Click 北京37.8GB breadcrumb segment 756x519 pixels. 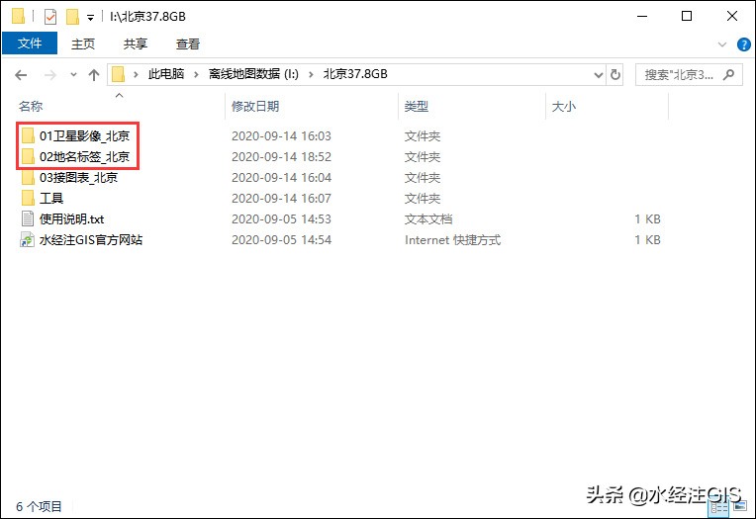point(355,74)
